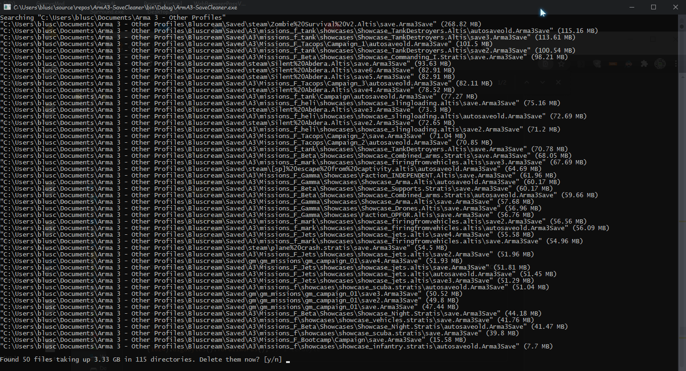Click the Silent%20Abdera save5 line
Screen dimensions: 686x371
227,77
